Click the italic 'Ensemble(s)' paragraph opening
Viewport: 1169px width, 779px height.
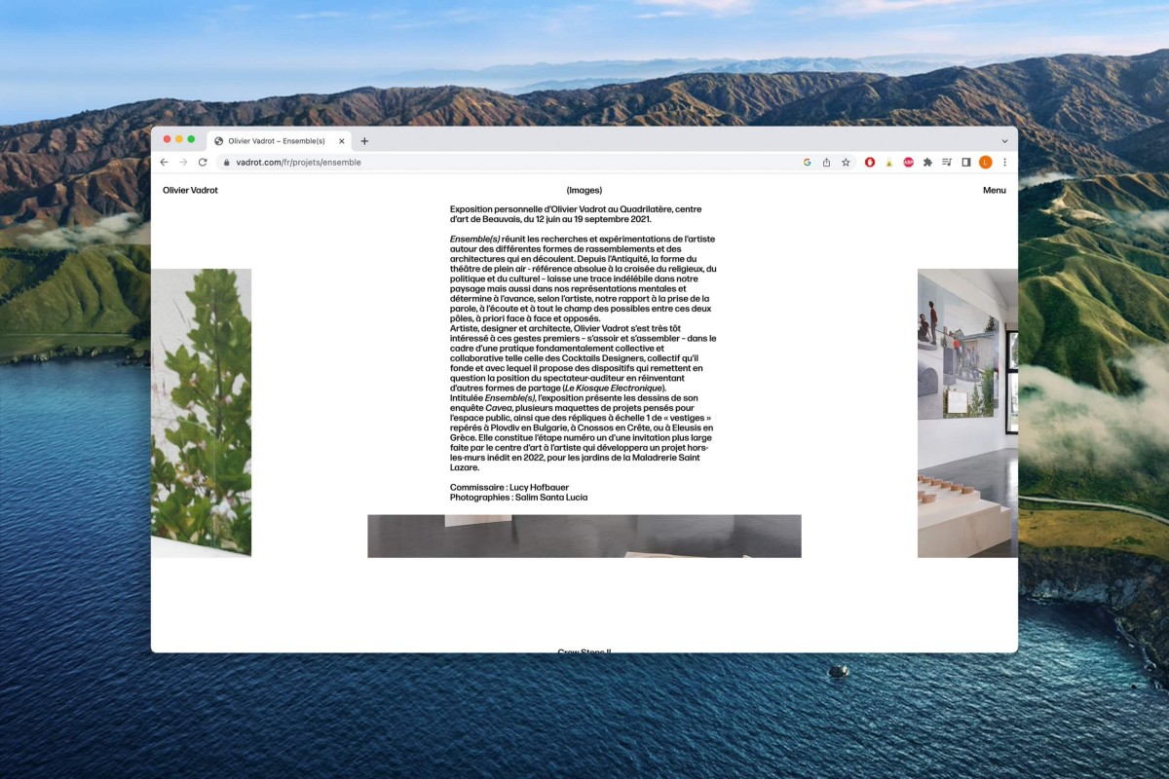pos(475,239)
